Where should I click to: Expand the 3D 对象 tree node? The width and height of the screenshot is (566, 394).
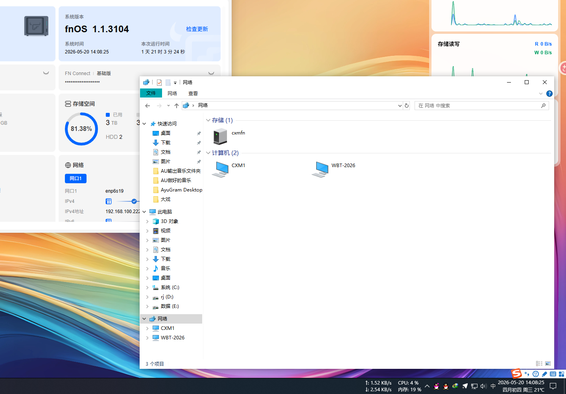click(147, 221)
